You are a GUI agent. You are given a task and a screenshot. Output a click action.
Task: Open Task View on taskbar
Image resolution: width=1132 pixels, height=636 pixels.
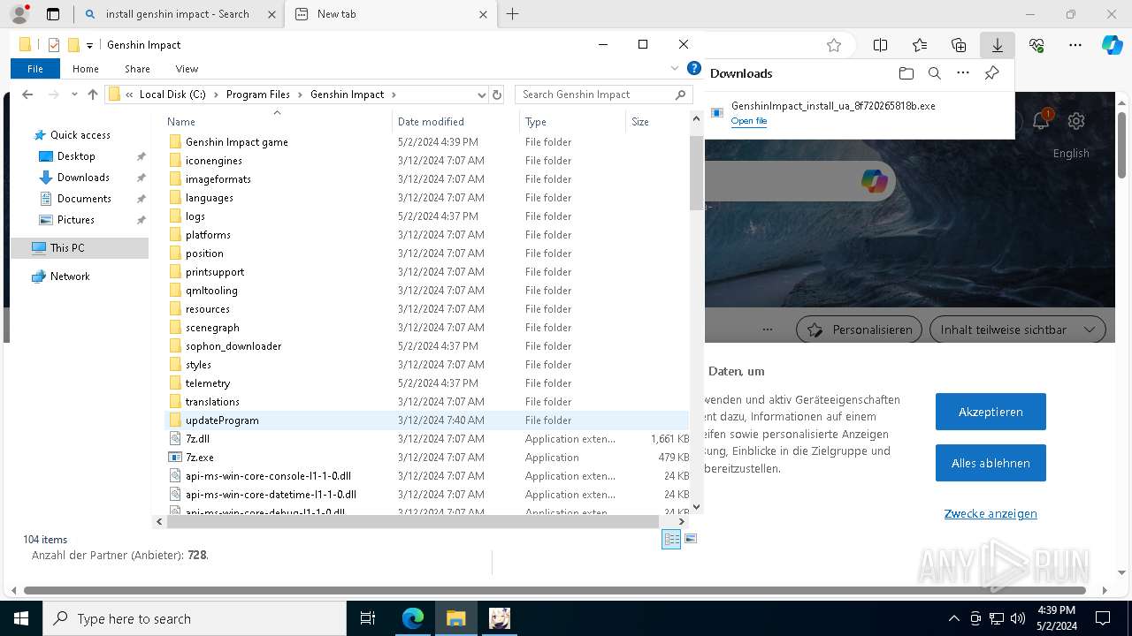pos(368,618)
